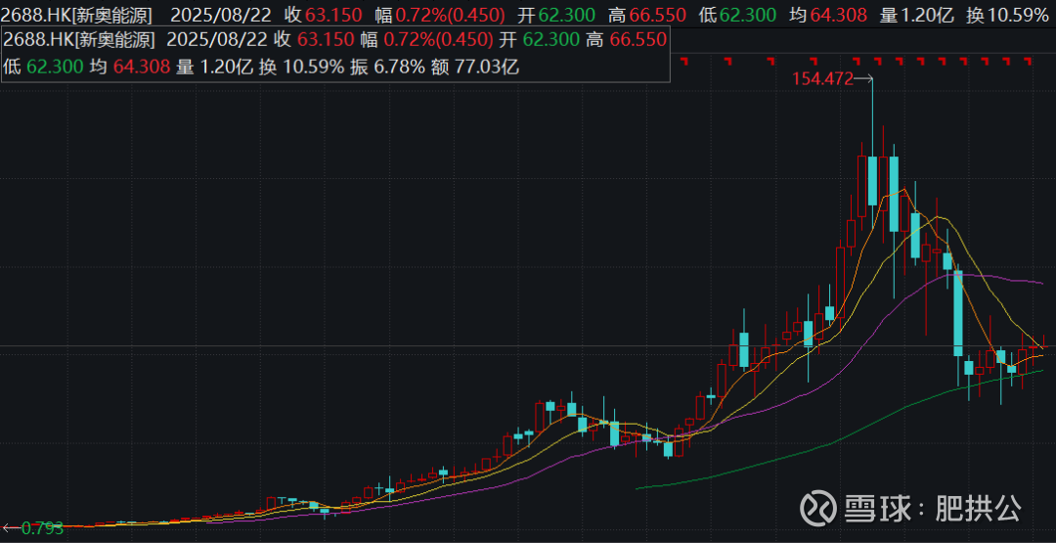The width and height of the screenshot is (1056, 543).
Task: Click 低 62.300 in the top header row
Action: [x=738, y=14]
